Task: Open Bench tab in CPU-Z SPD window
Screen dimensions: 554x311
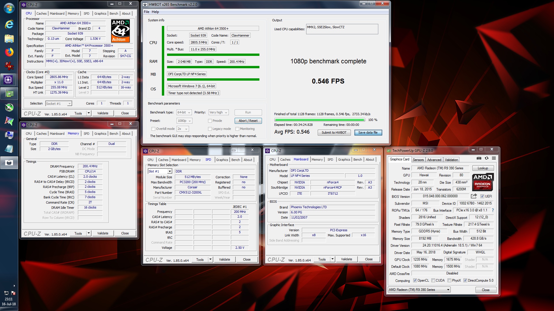Action: coord(235,160)
